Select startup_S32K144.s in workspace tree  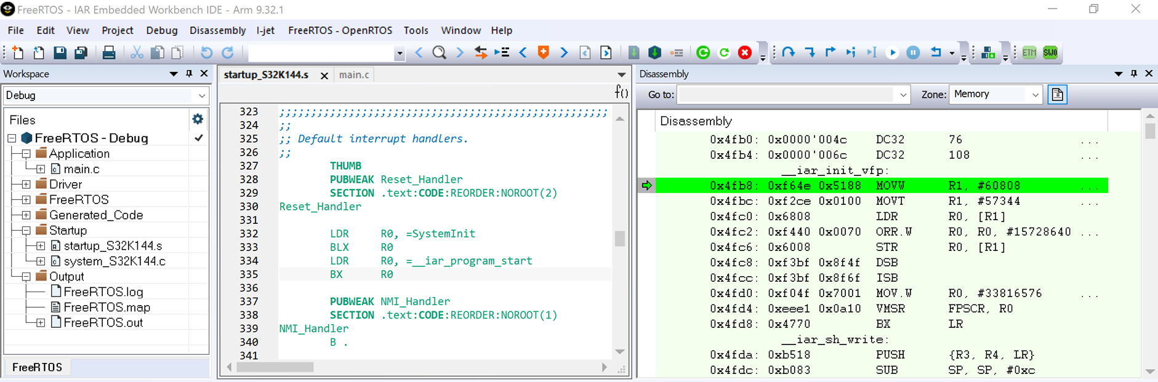(113, 246)
